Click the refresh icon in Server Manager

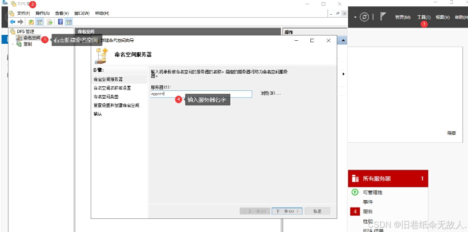[x=364, y=17]
